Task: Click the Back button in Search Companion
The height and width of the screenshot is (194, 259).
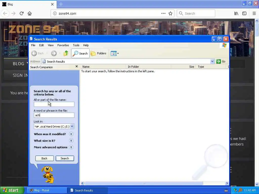Action: 45,158
